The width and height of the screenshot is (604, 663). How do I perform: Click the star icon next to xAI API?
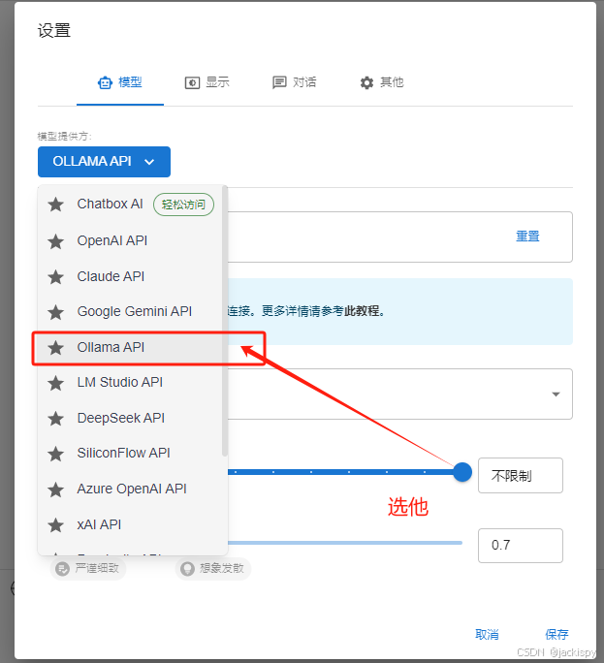pyautogui.click(x=55, y=525)
